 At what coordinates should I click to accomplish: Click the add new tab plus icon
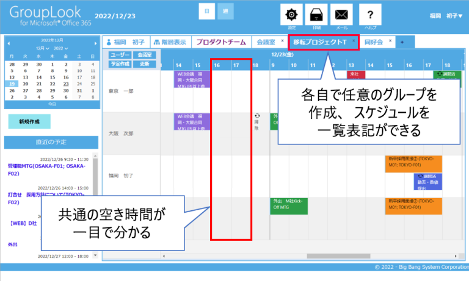point(402,42)
